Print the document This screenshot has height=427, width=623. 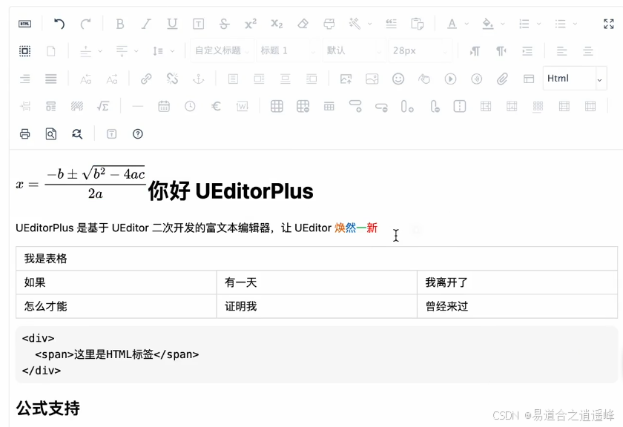click(23, 133)
